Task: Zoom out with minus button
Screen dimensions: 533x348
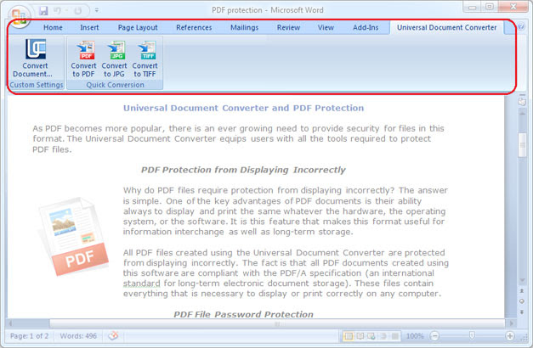Action: click(x=434, y=336)
